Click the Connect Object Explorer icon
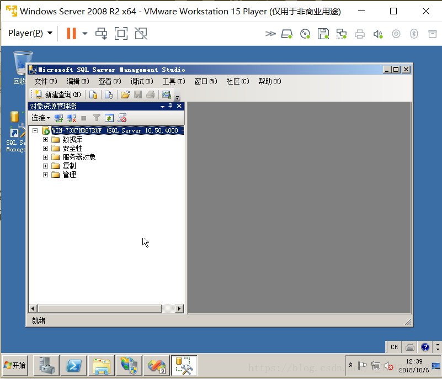The image size is (442, 379). pyautogui.click(x=58, y=118)
